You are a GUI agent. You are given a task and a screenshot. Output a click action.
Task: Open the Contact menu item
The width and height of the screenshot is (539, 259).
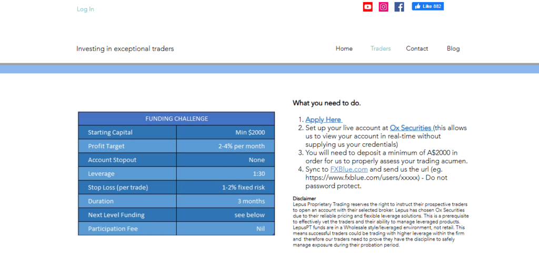point(417,48)
